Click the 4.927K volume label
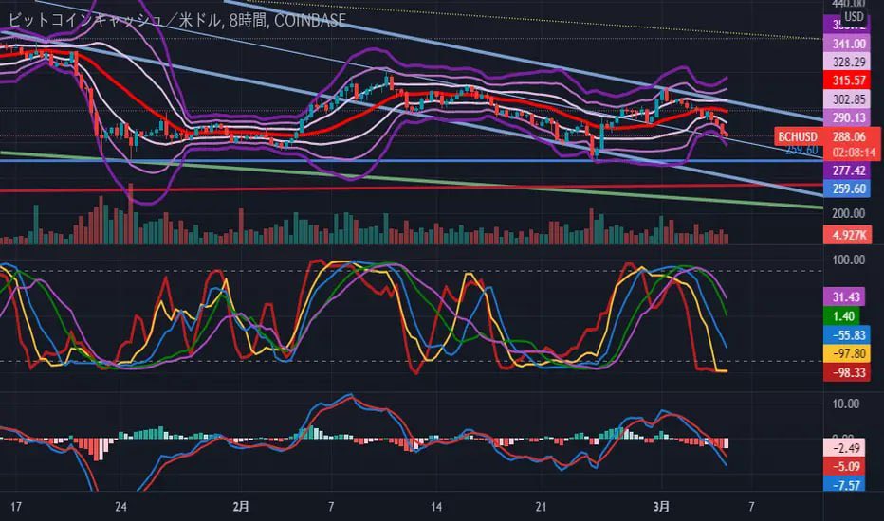Screen dimensions: 884x521 (x=847, y=235)
